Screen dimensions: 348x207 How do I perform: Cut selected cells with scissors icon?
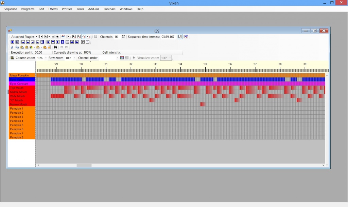coord(12,47)
